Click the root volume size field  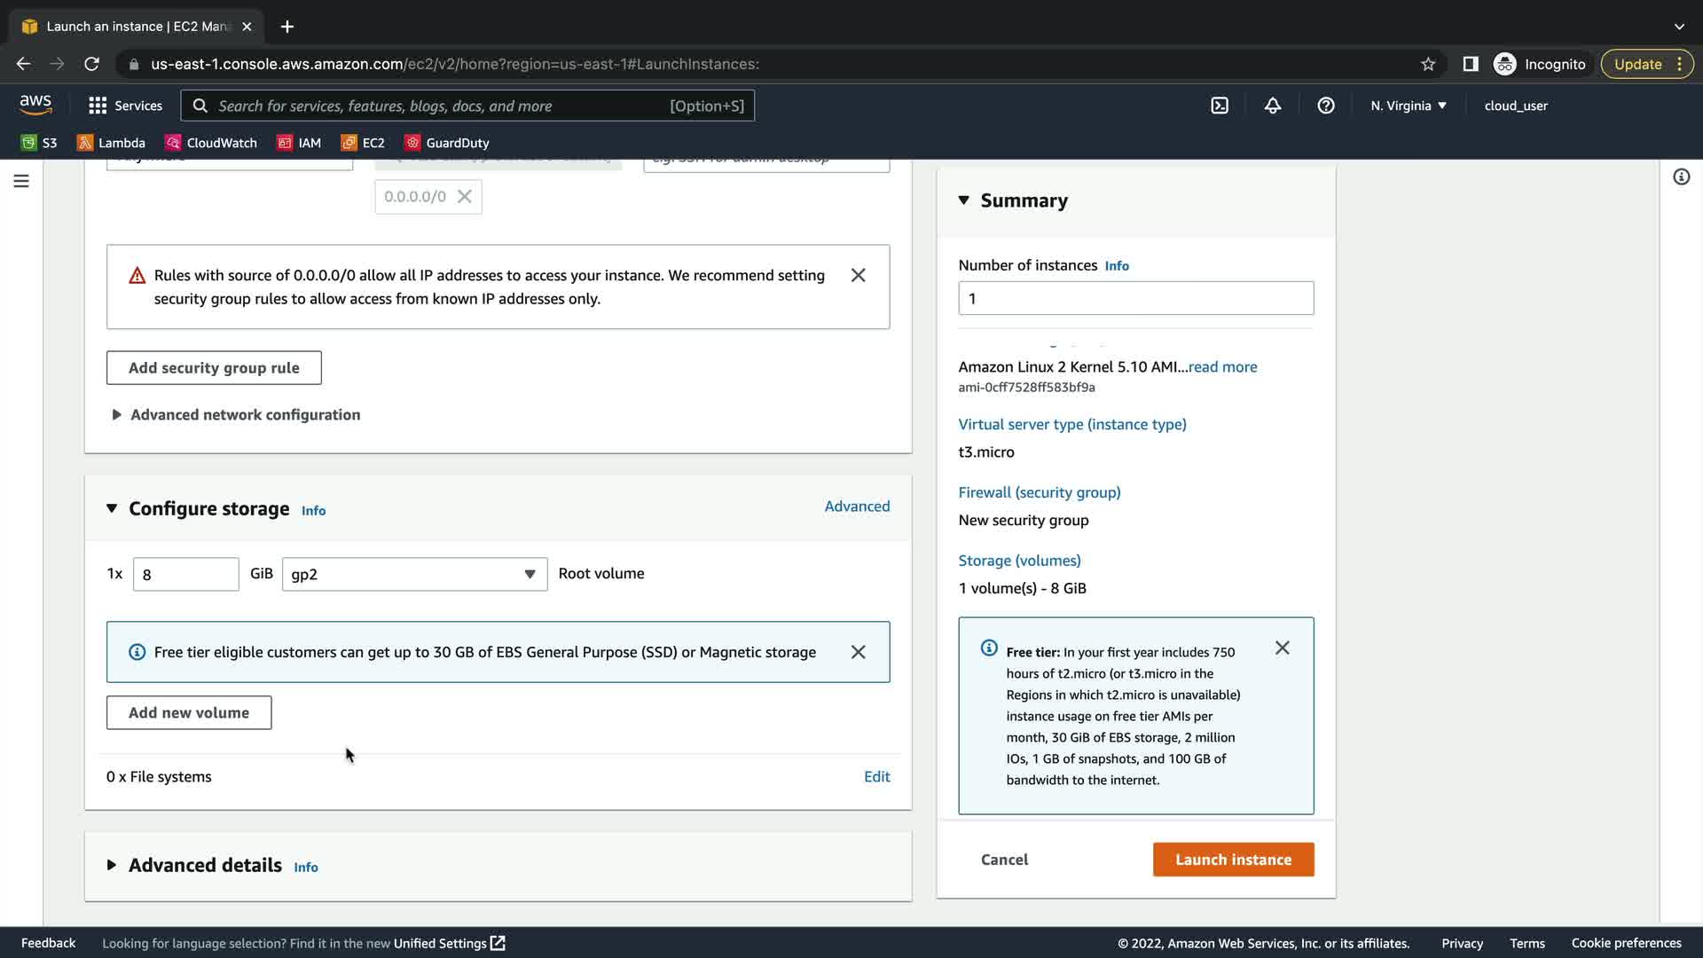[x=185, y=574]
